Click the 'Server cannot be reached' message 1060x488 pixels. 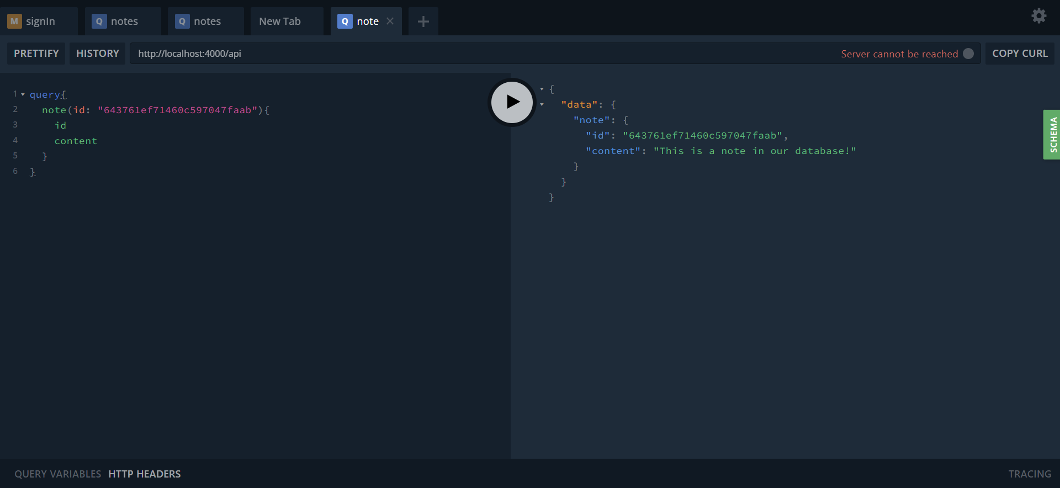899,54
